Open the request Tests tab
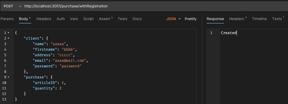This screenshot has height=104, width=288. click(x=122, y=19)
